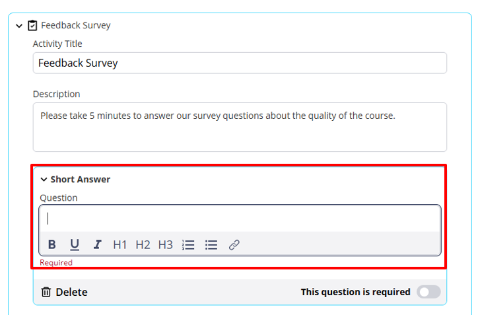This screenshot has height=315, width=478.
Task: Click the trash can delete icon
Action: click(46, 292)
